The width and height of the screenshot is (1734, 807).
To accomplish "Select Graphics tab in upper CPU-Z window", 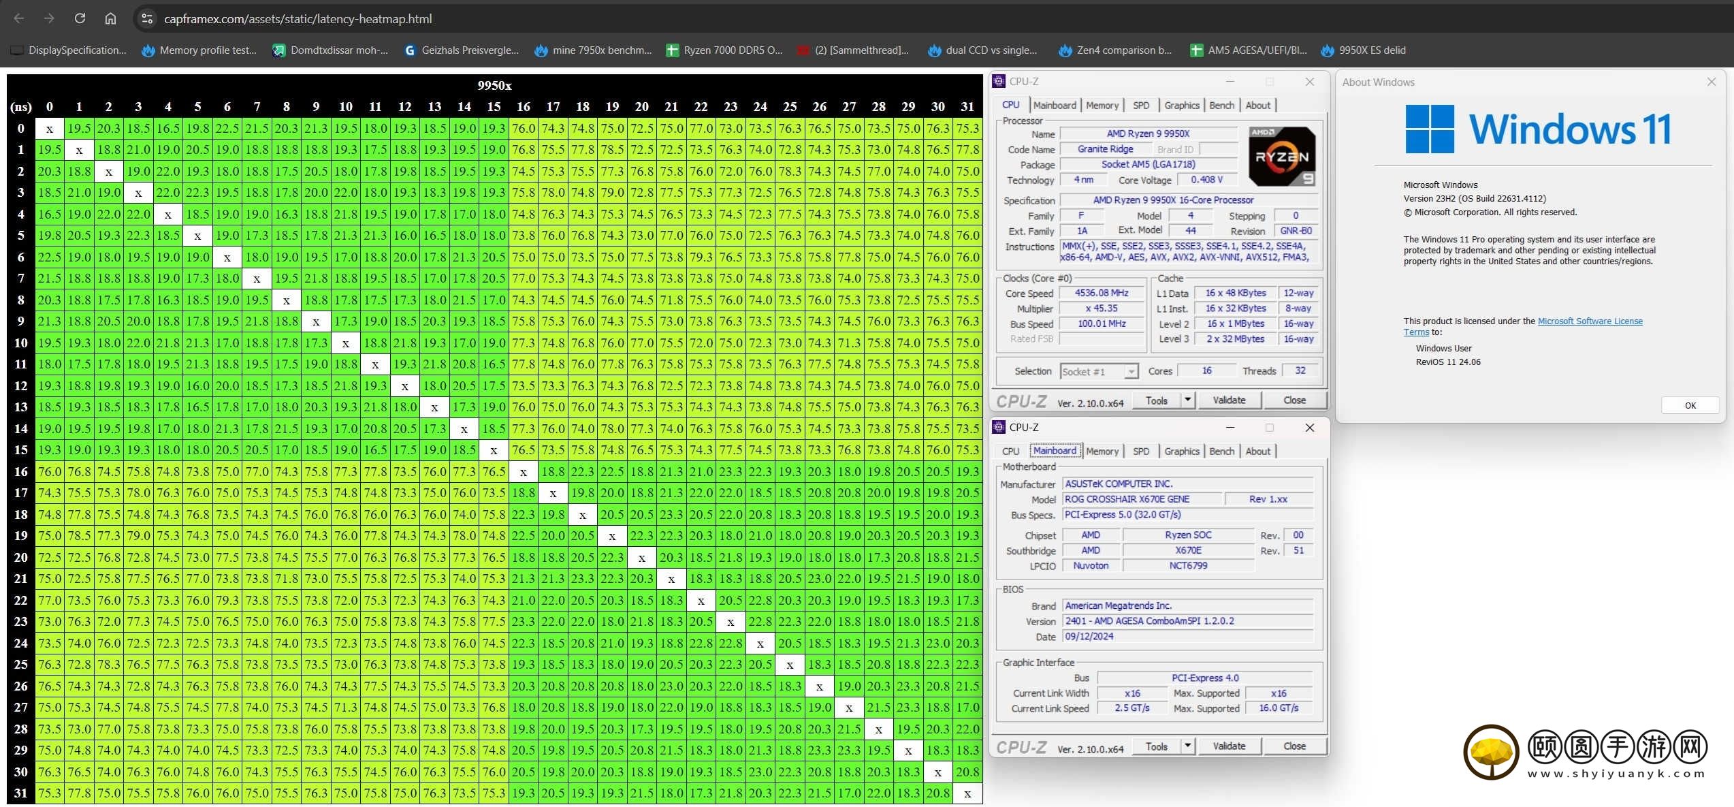I will pos(1181,105).
